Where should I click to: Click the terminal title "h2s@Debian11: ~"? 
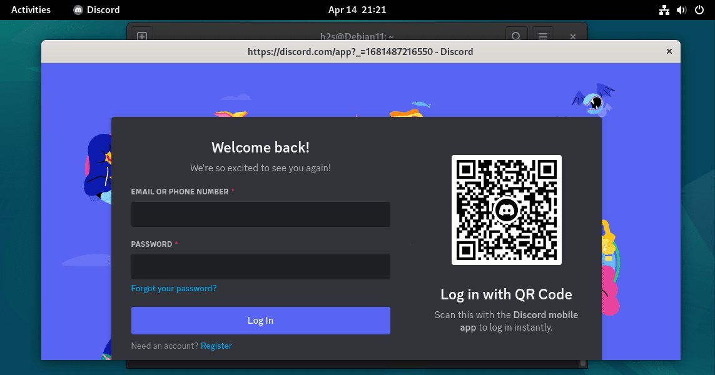pos(357,36)
